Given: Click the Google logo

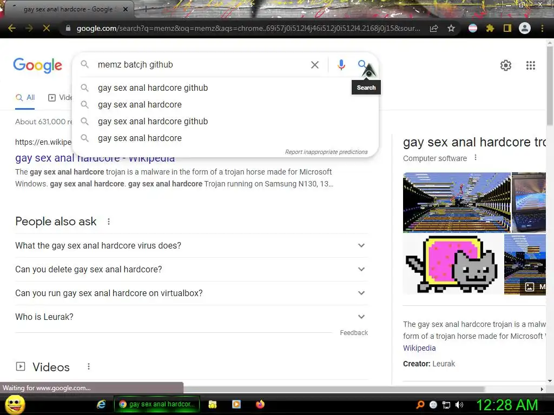Looking at the screenshot, I should pos(38,65).
